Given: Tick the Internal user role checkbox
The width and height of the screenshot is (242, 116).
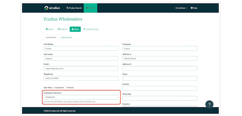Looking at the screenshot, I should (65, 88).
